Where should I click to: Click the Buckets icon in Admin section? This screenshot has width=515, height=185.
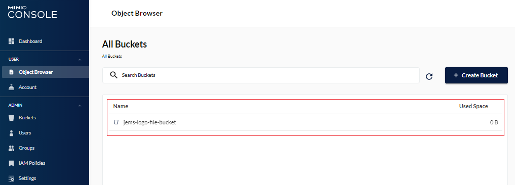(12, 118)
